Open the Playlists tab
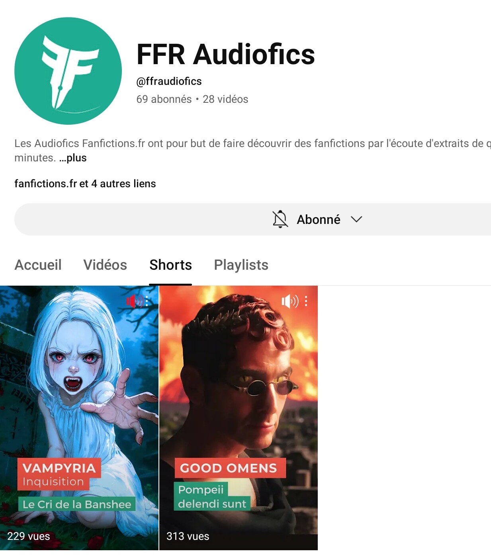This screenshot has width=491, height=559. click(x=241, y=265)
